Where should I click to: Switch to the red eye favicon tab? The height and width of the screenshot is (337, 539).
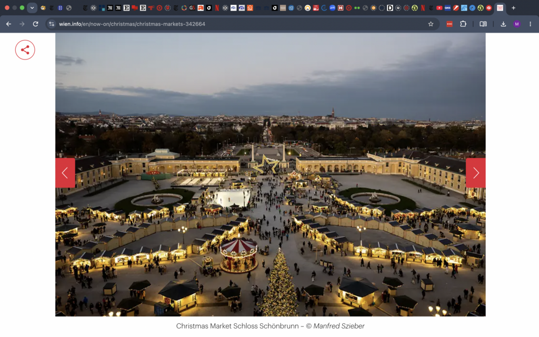point(489,7)
